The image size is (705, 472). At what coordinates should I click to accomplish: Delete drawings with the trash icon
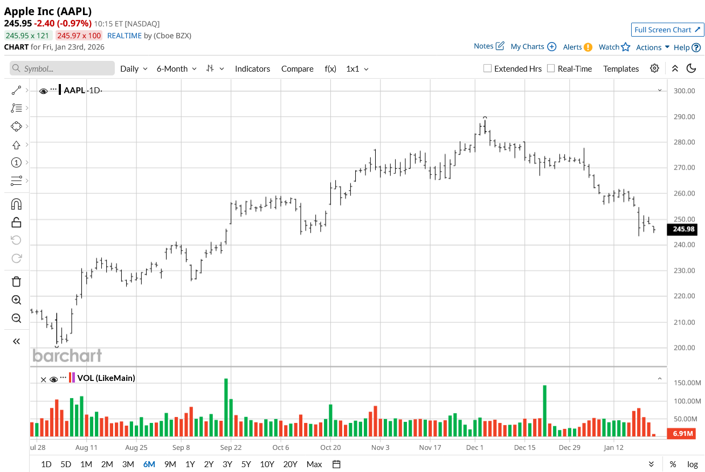(16, 282)
